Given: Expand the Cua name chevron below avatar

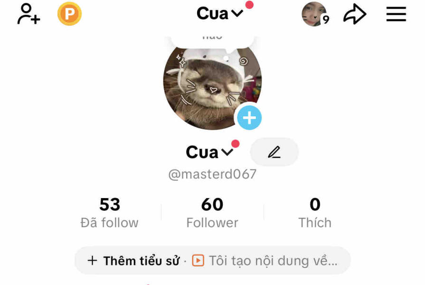Looking at the screenshot, I should click(227, 152).
